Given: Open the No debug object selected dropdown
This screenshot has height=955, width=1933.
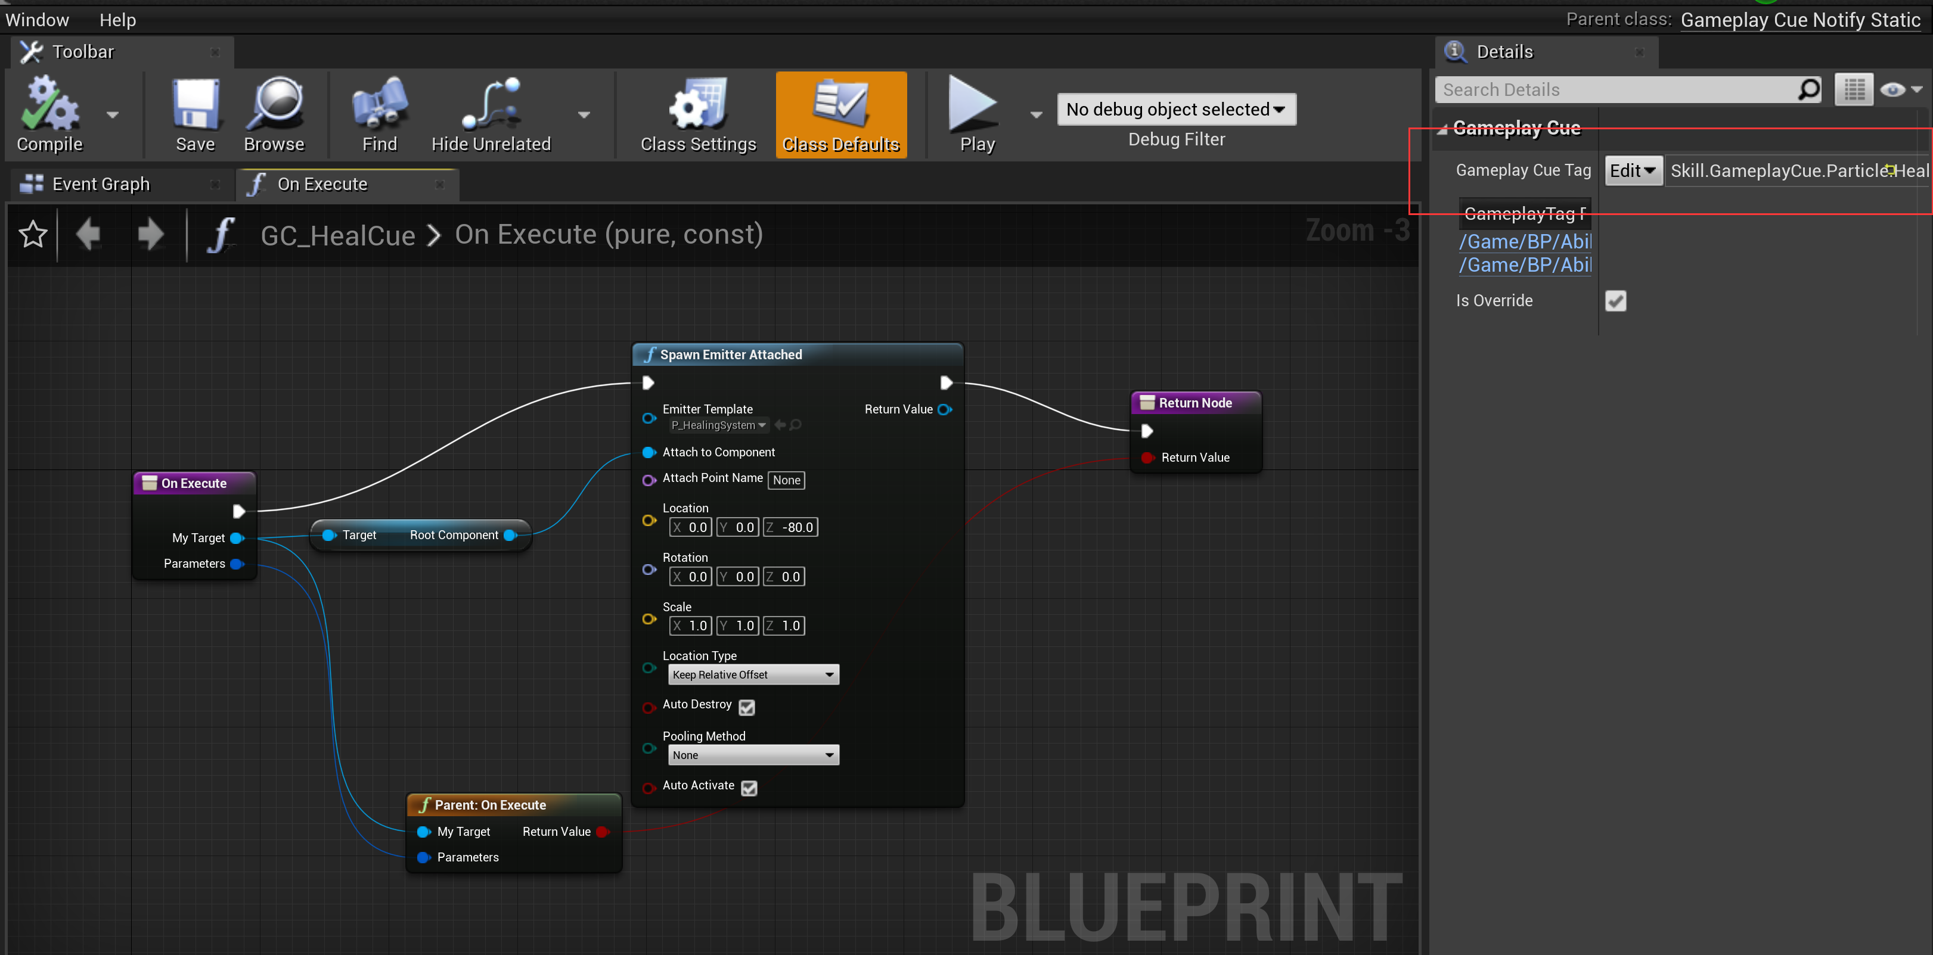Looking at the screenshot, I should (1176, 109).
